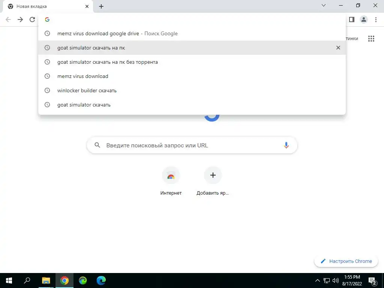Open Настроить Chrome customization
Screen dimensions: 384x288
pyautogui.click(x=346, y=261)
